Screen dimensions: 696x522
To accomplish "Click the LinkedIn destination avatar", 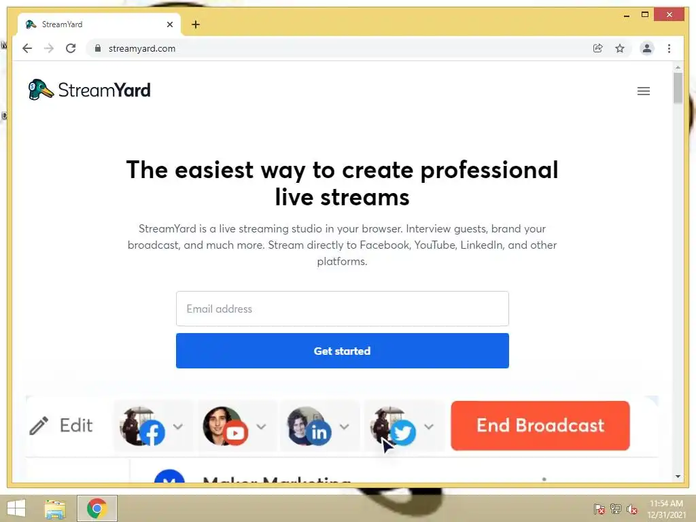I will [x=309, y=426].
